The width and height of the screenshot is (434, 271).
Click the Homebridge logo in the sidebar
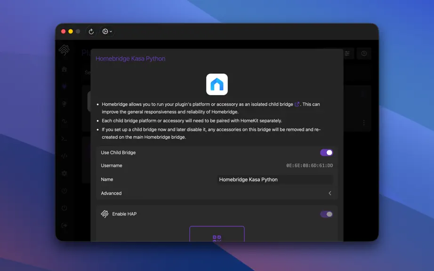64,50
